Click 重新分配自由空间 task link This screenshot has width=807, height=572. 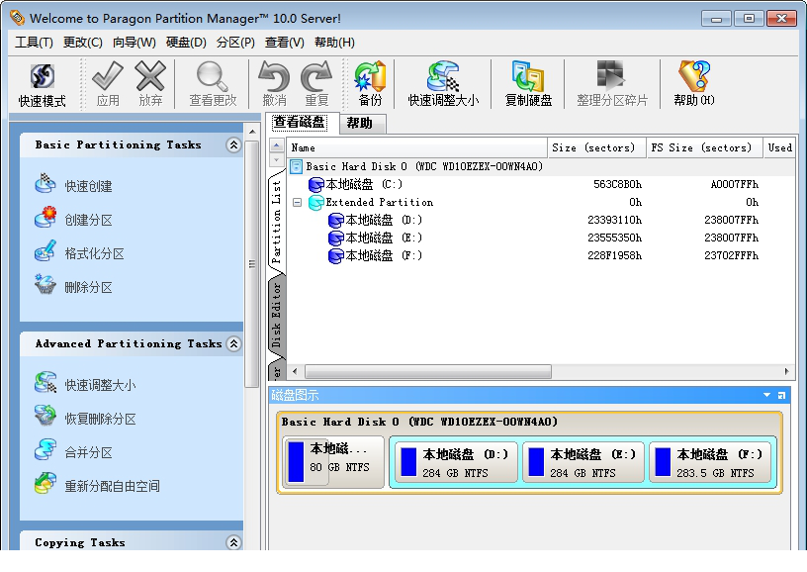click(x=112, y=486)
